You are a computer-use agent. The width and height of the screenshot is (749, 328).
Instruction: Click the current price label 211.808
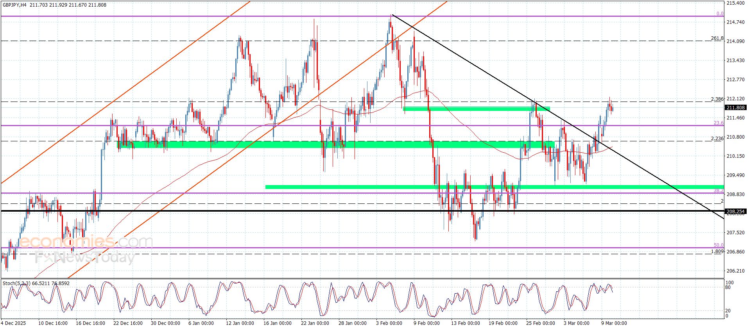(735, 108)
